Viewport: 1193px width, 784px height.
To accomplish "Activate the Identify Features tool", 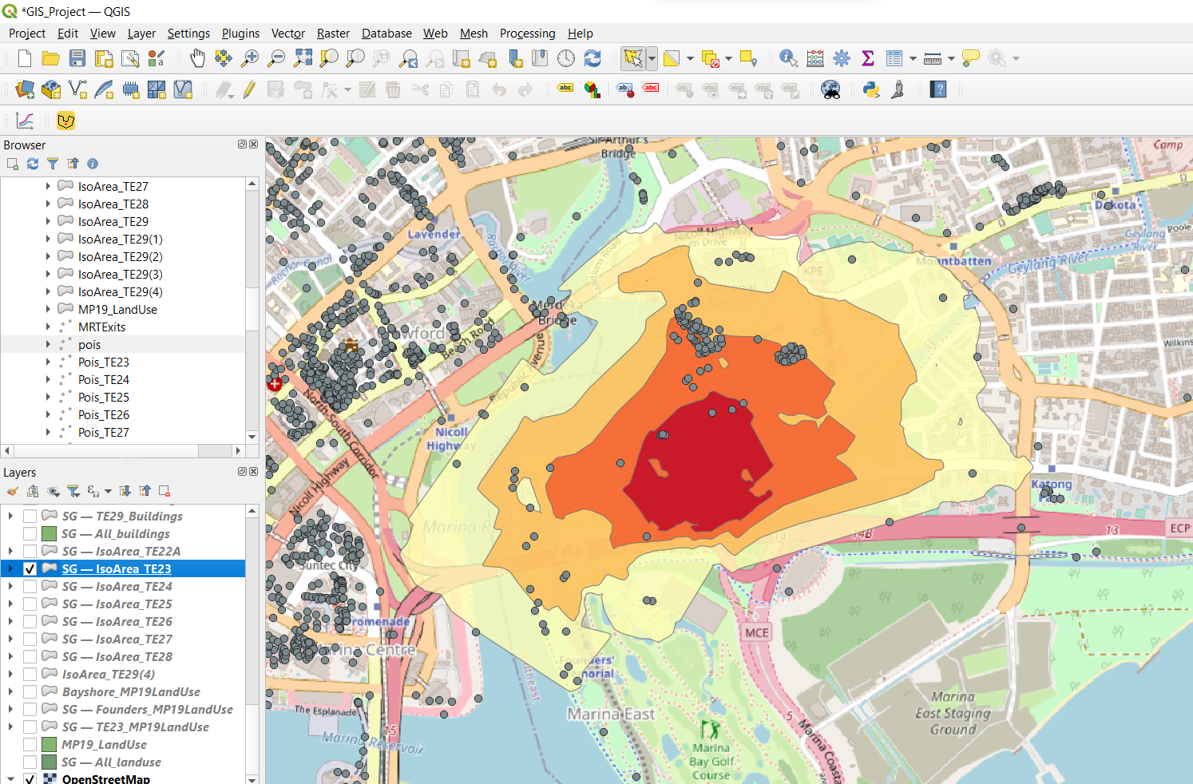I will [788, 58].
